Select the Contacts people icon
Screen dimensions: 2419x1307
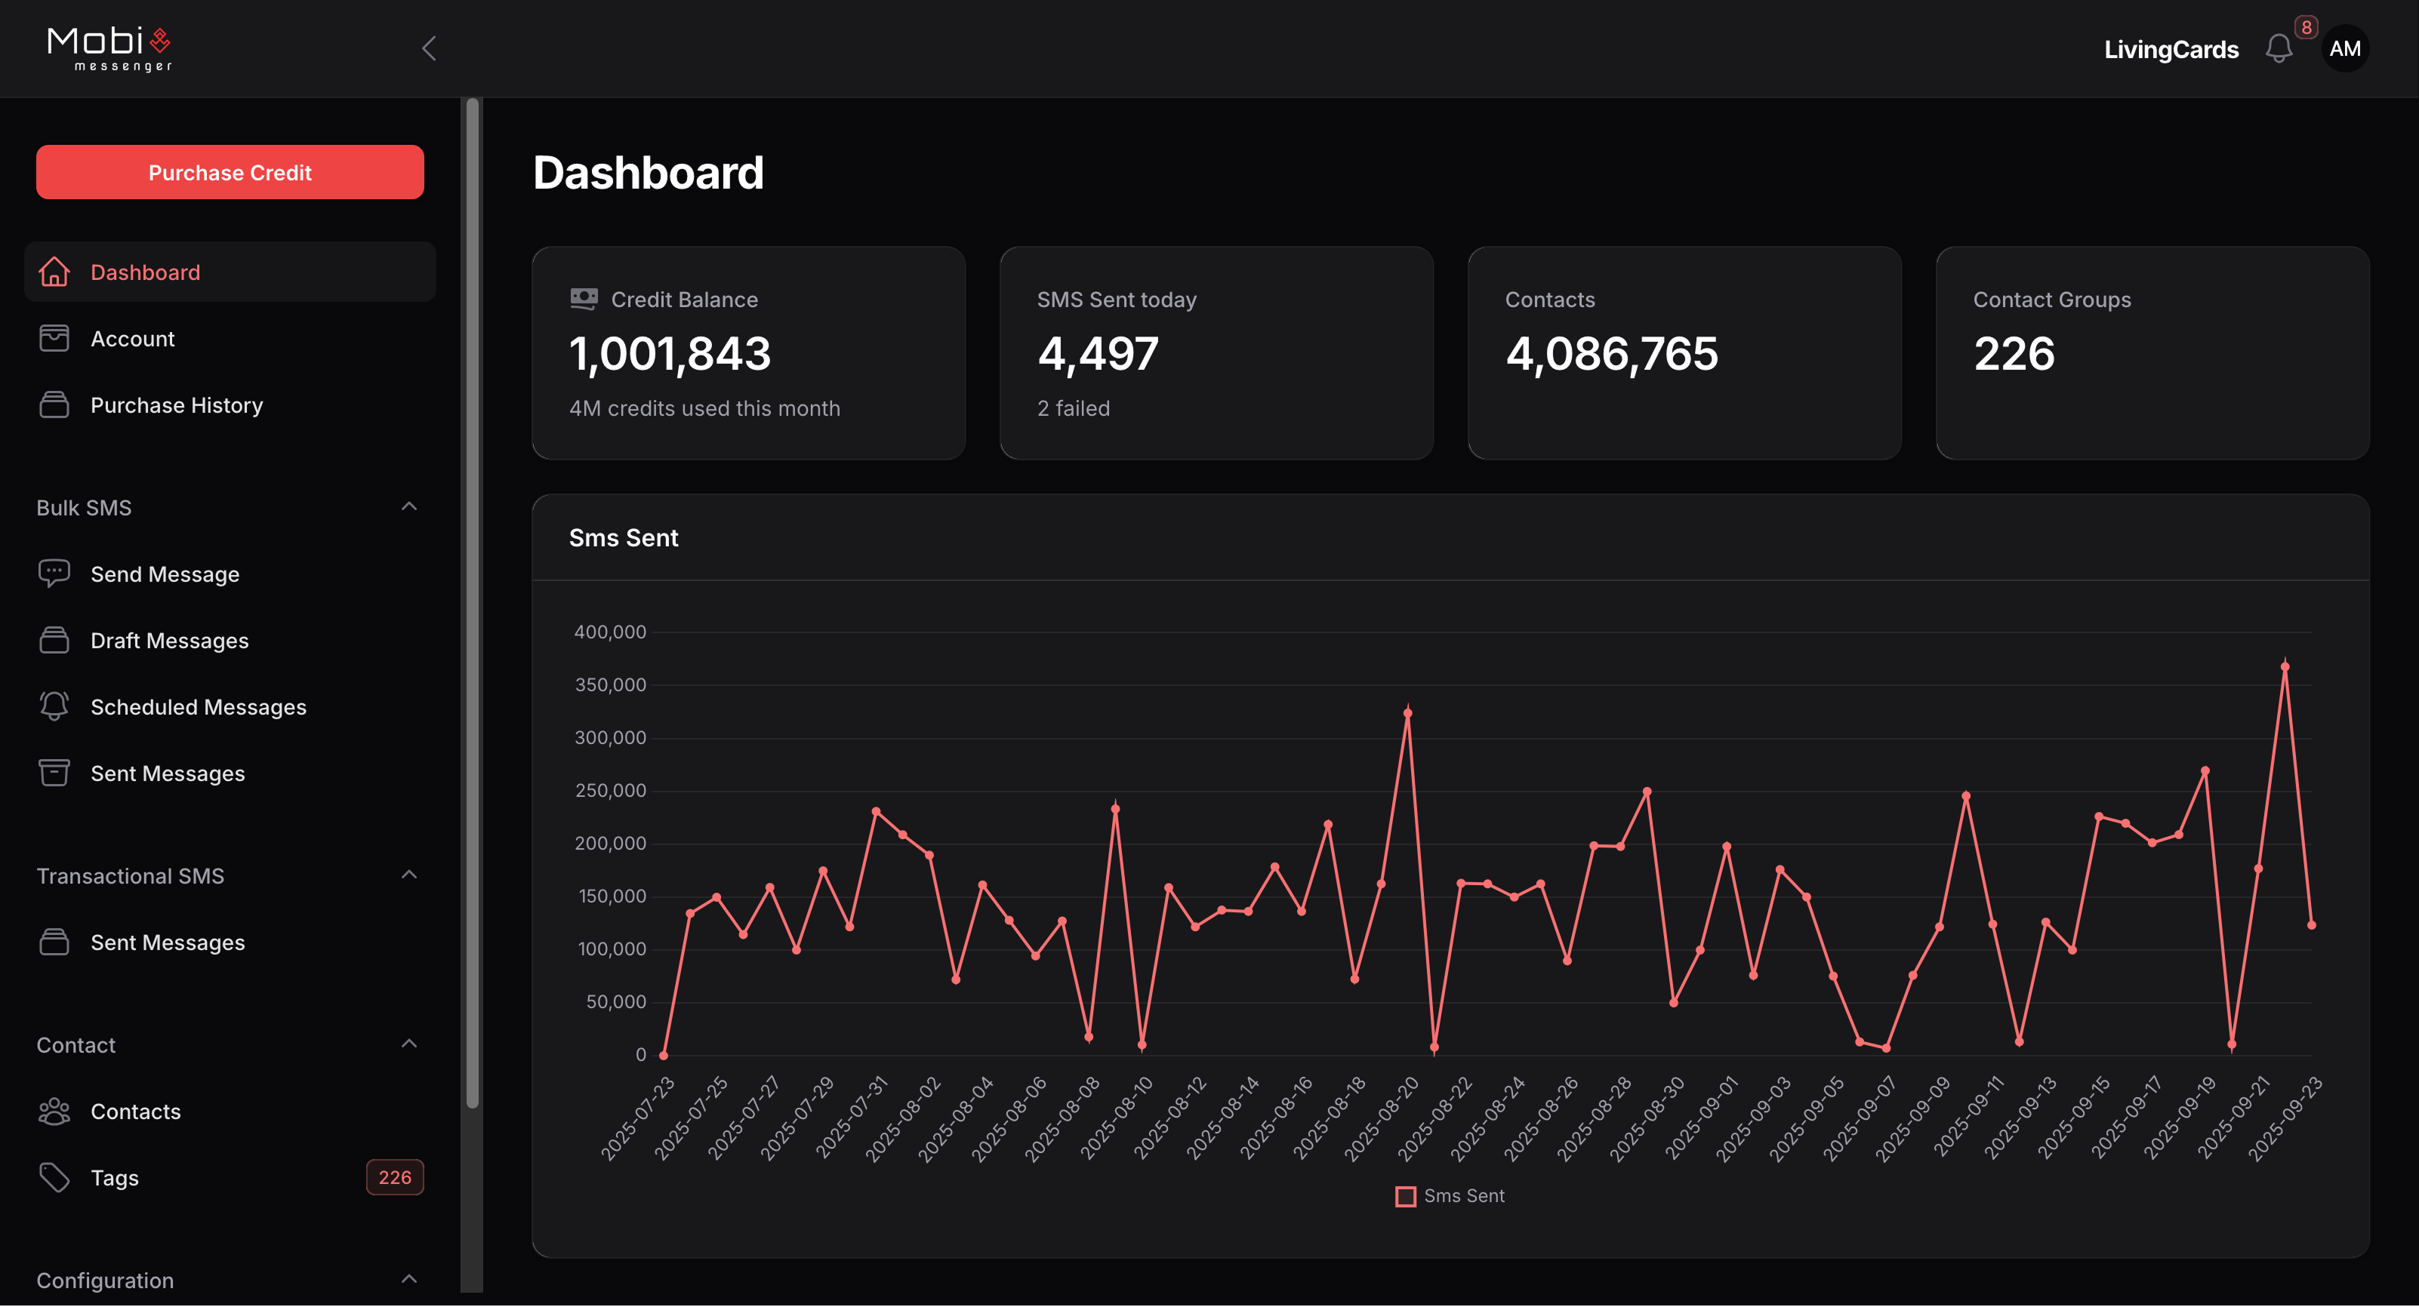[54, 1111]
